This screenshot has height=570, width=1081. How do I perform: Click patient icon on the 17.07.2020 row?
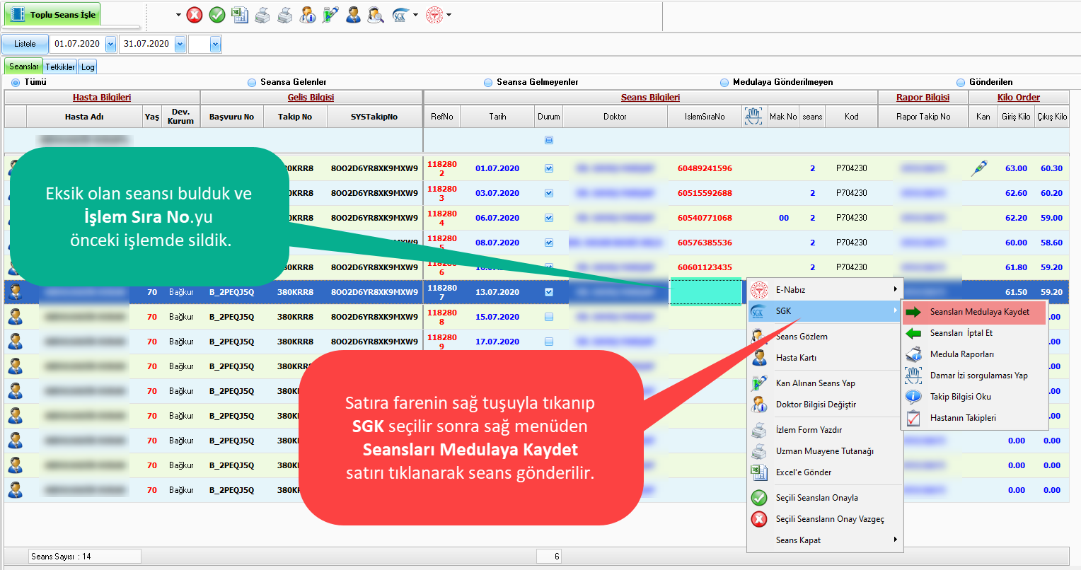(x=15, y=342)
